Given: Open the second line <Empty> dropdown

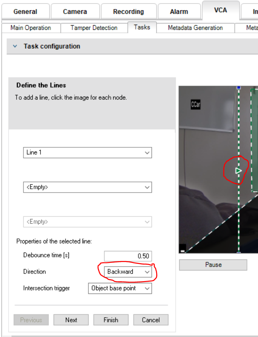Looking at the screenshot, I should click(x=87, y=187).
